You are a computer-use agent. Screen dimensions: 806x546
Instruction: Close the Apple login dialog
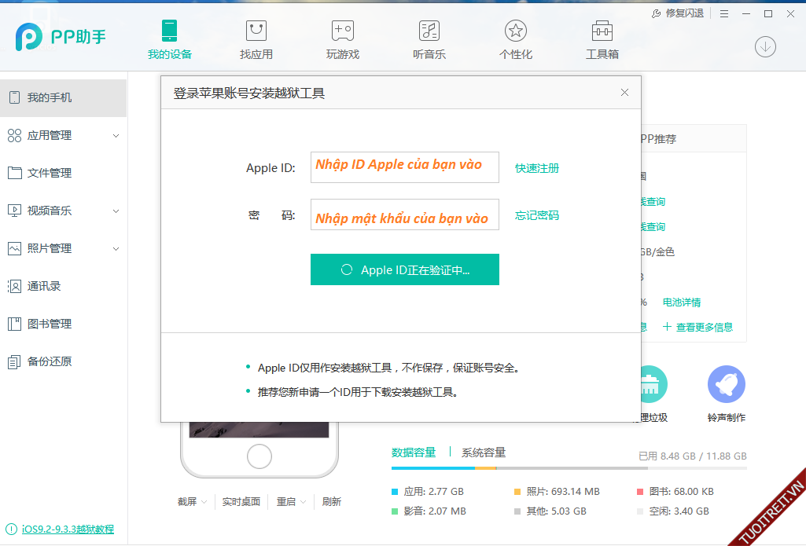[x=624, y=93]
